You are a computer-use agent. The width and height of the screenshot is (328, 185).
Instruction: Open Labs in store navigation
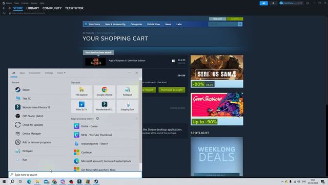(179, 24)
